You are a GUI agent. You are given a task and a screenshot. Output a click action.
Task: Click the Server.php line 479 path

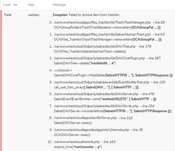click(x=104, y=94)
